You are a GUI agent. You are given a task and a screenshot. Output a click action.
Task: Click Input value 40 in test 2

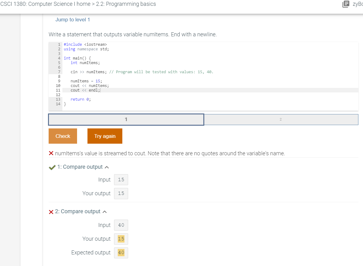pos(121,225)
